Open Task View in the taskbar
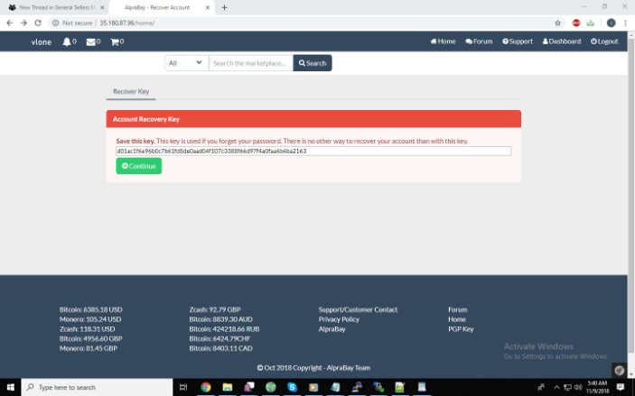 pos(183,387)
